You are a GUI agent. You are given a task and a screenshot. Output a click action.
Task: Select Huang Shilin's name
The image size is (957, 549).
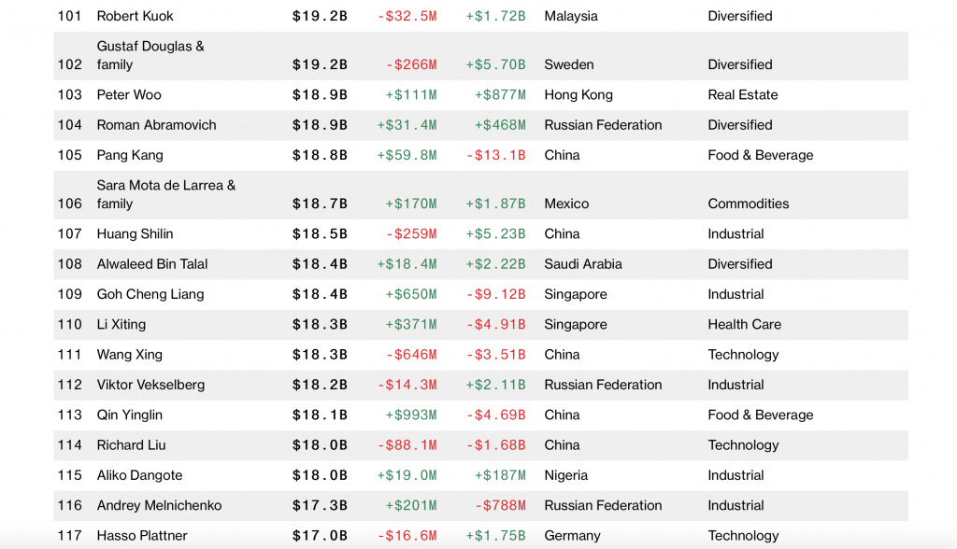click(x=135, y=233)
